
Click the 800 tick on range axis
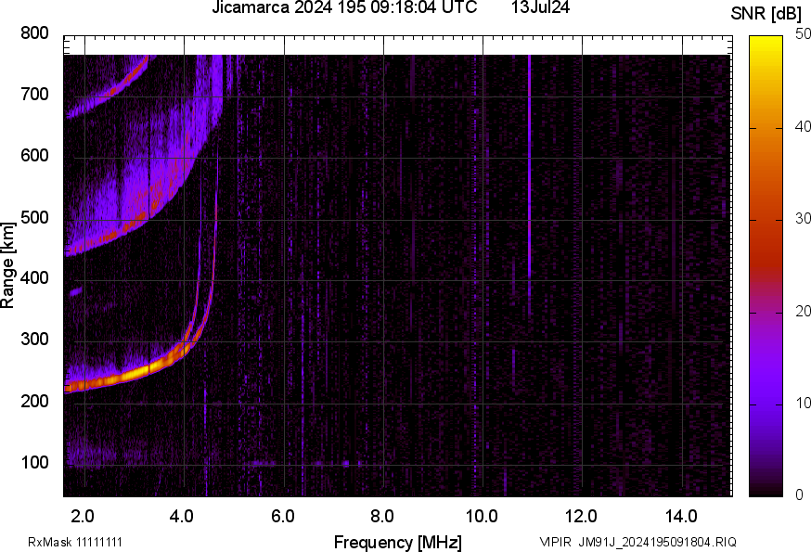(x=34, y=33)
